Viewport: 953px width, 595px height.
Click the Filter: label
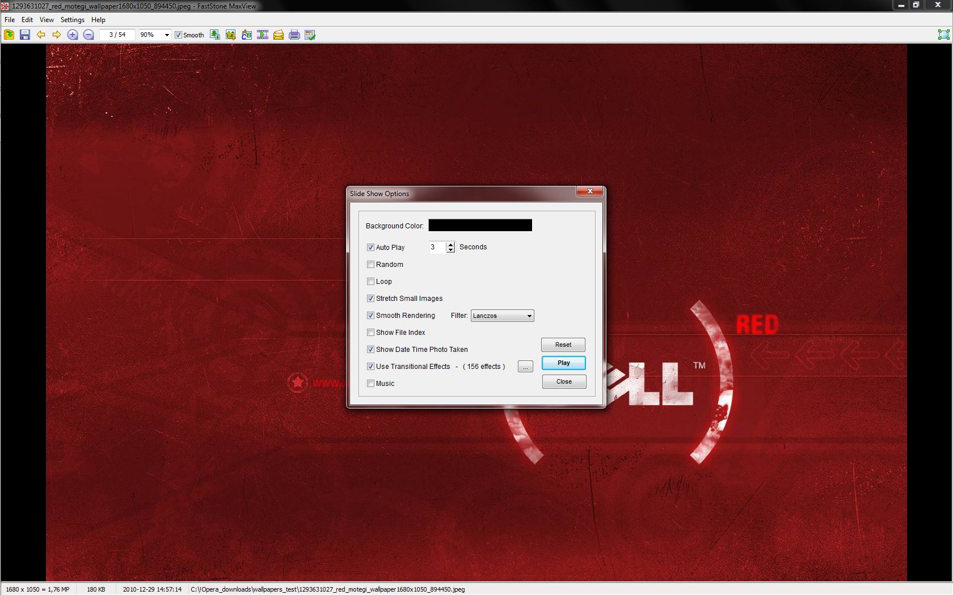tap(459, 316)
